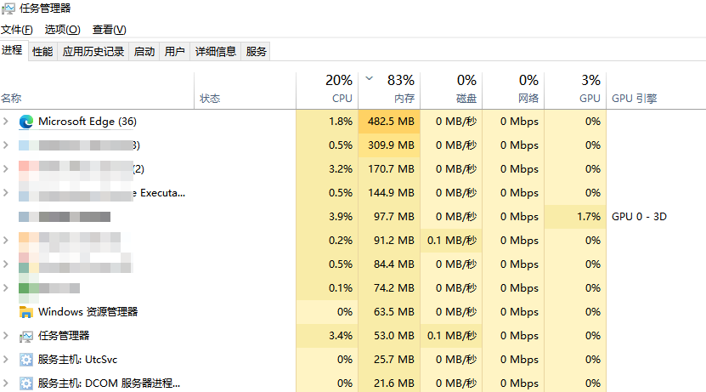Expand the process row using 170.7 MB

tap(5, 169)
